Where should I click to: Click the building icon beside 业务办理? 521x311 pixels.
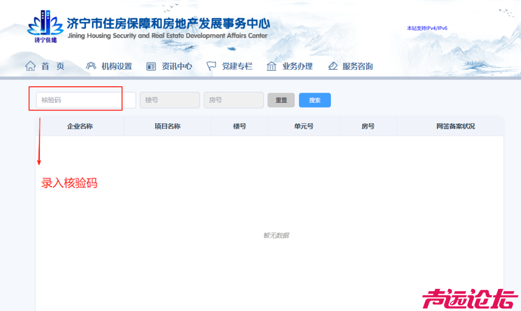[x=271, y=66]
